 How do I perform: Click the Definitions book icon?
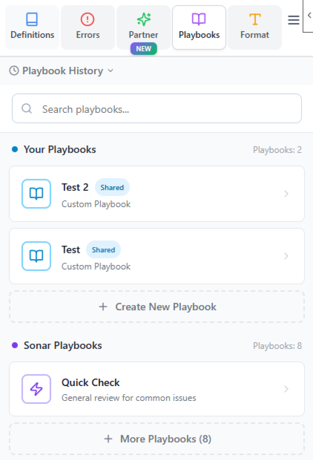[32, 19]
